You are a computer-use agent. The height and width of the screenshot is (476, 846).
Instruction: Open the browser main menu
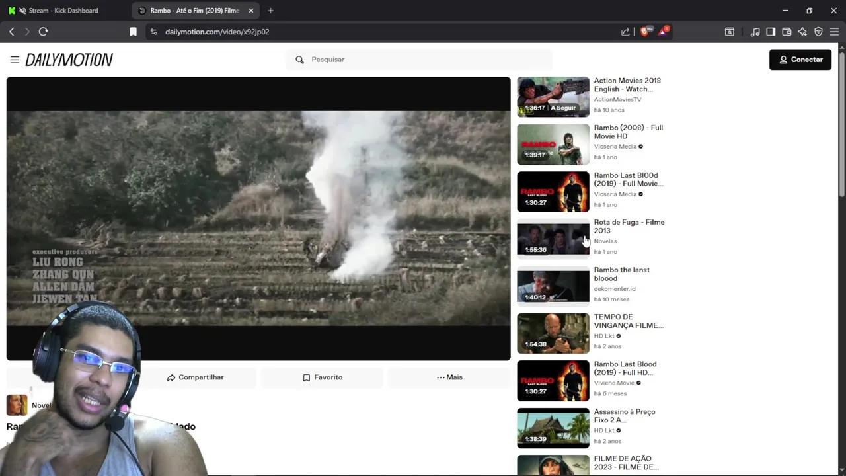tap(834, 32)
